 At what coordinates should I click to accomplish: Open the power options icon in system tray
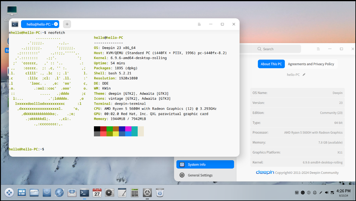pyautogui.click(x=303, y=192)
